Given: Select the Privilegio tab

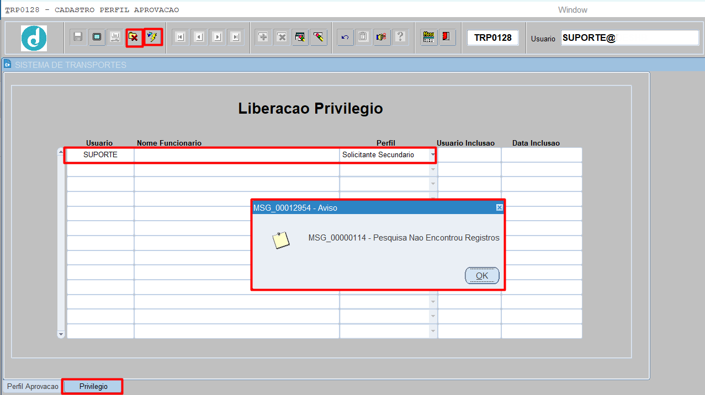Looking at the screenshot, I should [93, 387].
